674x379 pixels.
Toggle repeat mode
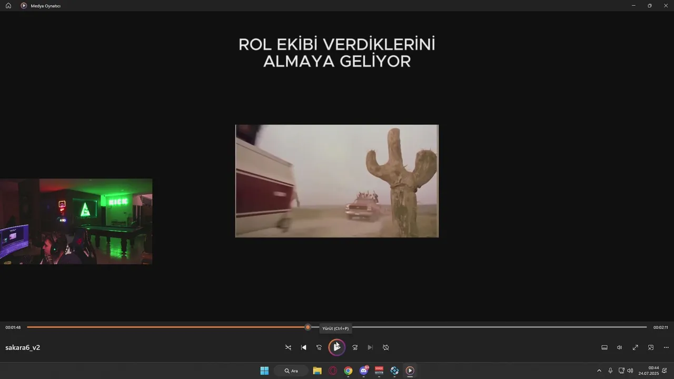coord(385,347)
